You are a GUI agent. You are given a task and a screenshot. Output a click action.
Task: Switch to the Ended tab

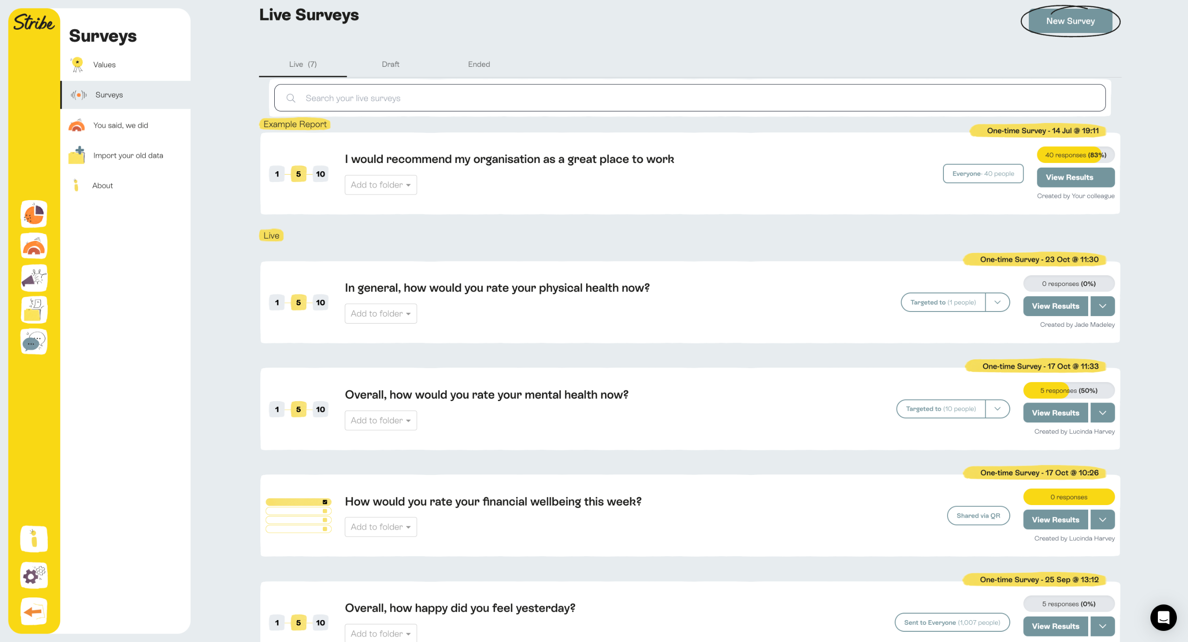pos(478,65)
